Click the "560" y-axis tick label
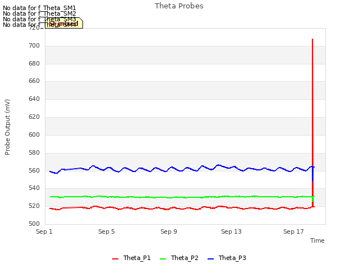The width and height of the screenshot is (359, 269). pyautogui.click(x=34, y=170)
